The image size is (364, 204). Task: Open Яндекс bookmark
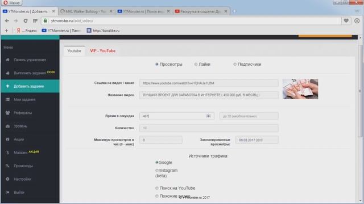[x=27, y=31]
